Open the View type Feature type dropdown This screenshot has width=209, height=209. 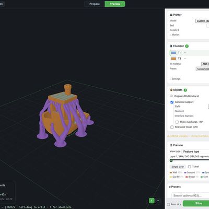click(x=195, y=152)
